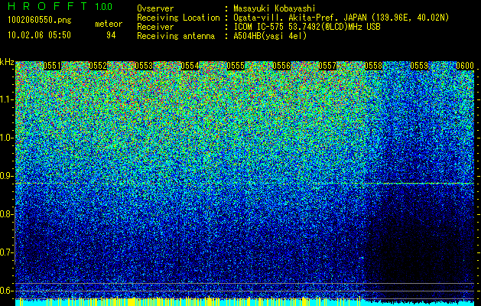The image size is (481, 306).
Task: Select the filename 1002060550.png
Action: (x=39, y=21)
